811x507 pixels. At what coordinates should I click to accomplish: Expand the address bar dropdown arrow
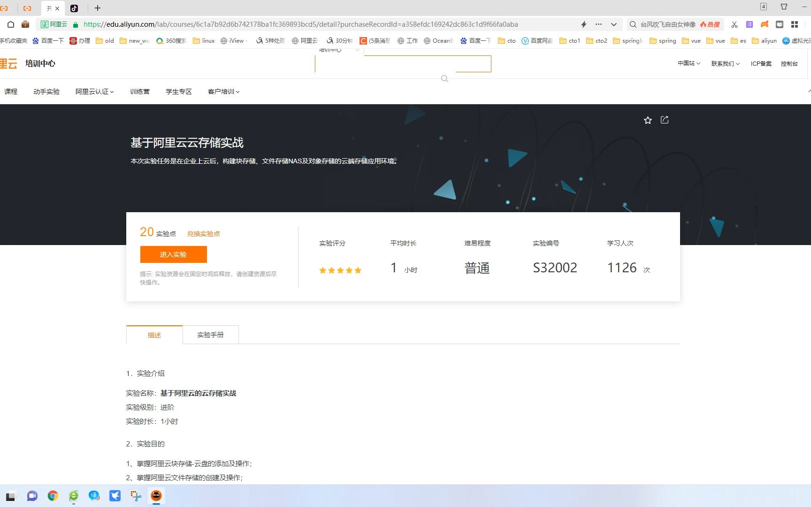click(x=613, y=24)
